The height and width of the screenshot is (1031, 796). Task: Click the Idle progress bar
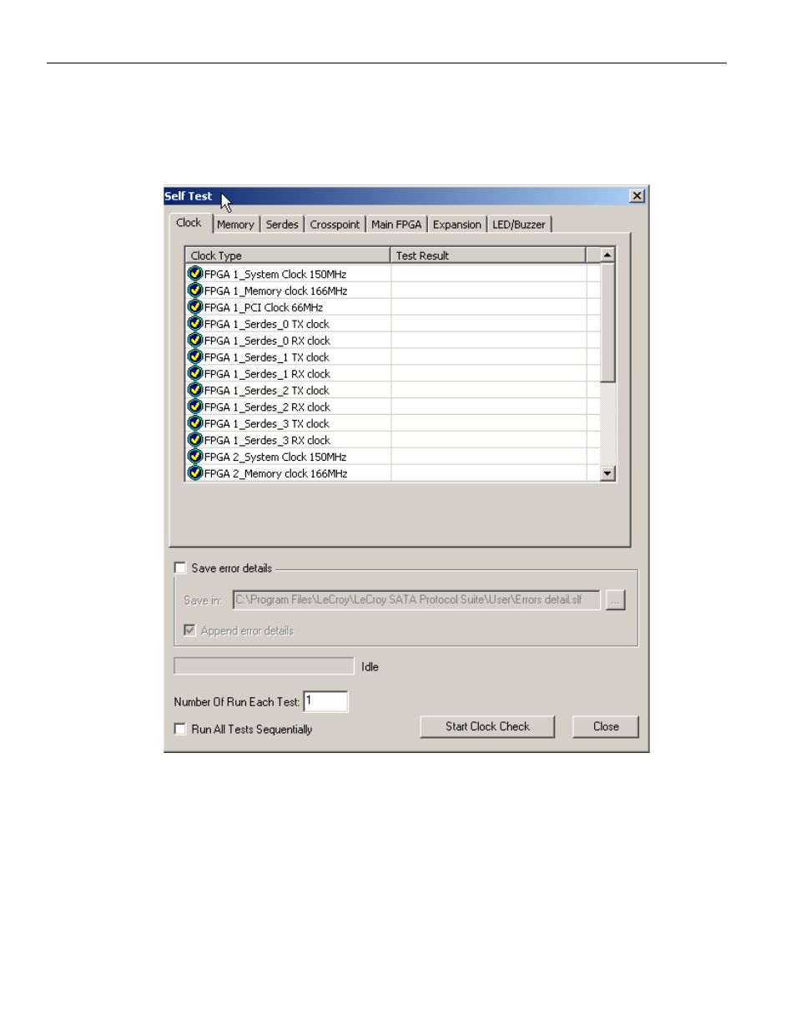[x=264, y=666]
